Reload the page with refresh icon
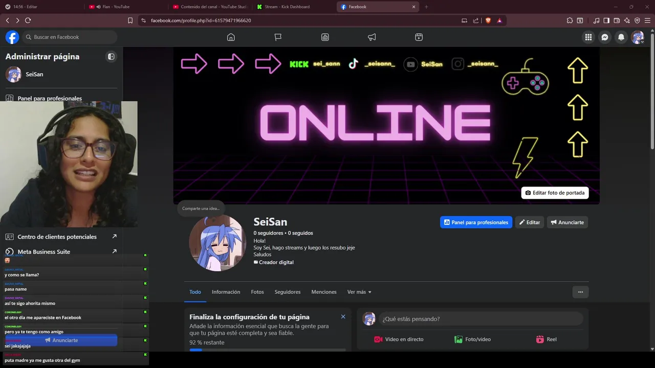The width and height of the screenshot is (655, 368). pyautogui.click(x=28, y=20)
